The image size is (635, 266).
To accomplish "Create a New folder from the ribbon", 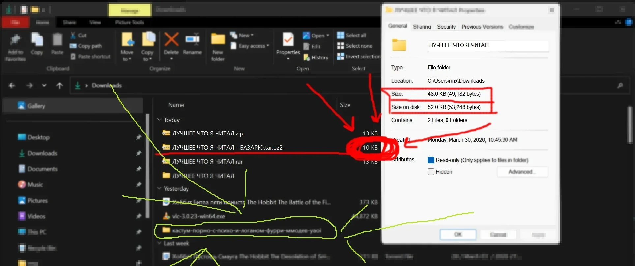I will coord(218,47).
